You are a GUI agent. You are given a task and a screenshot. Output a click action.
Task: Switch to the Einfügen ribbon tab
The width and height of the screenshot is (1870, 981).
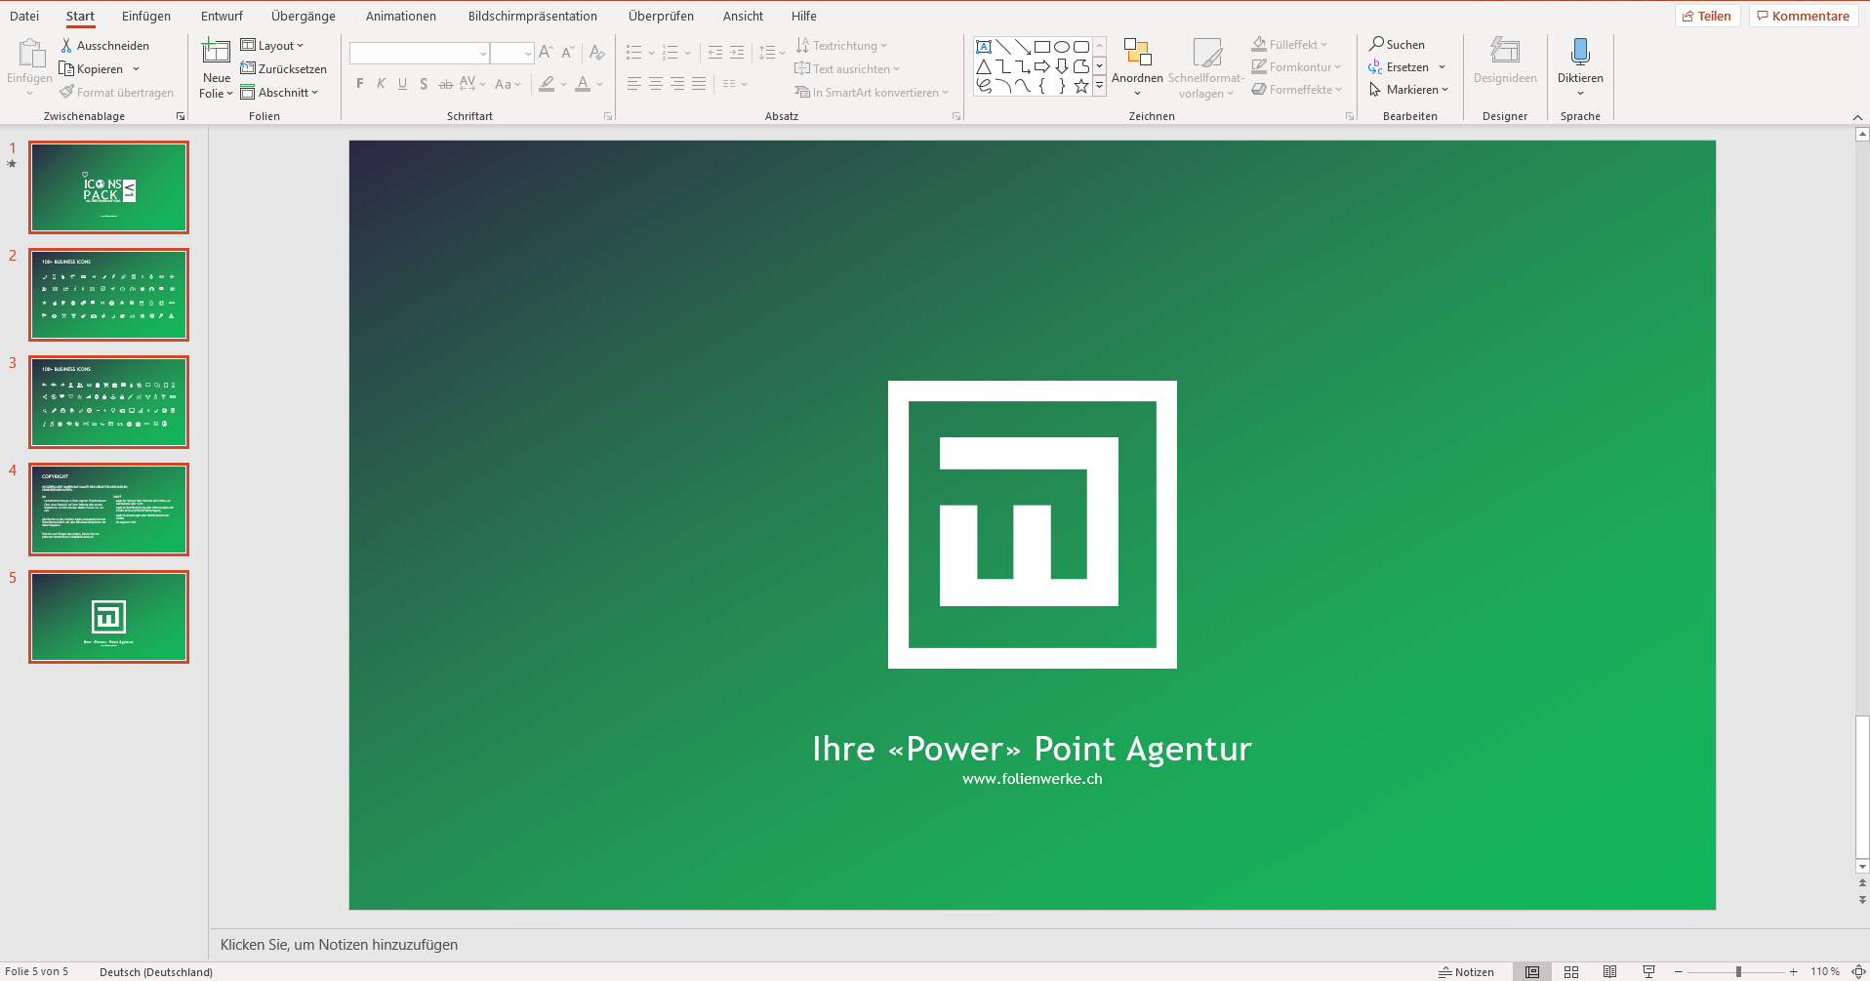145,16
